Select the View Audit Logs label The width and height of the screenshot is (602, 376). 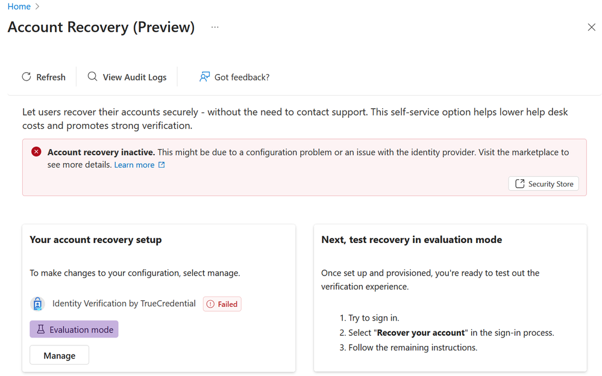pyautogui.click(x=134, y=77)
